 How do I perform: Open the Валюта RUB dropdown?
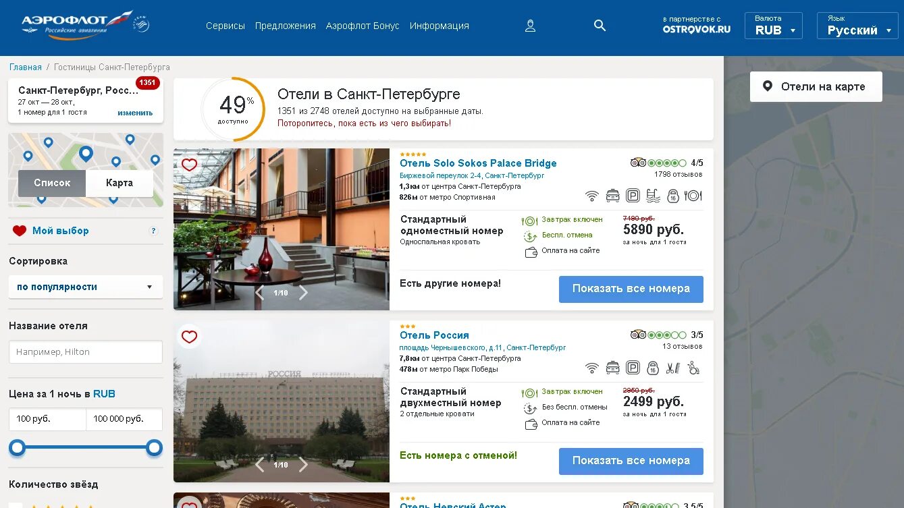[x=774, y=26]
